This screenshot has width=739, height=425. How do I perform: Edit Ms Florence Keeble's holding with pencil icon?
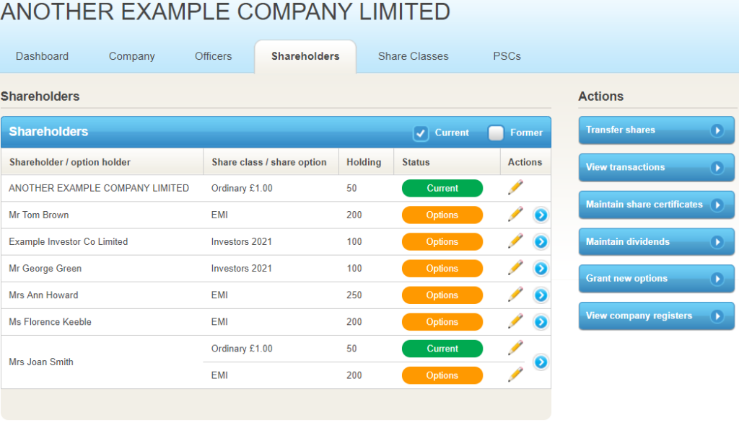pos(515,321)
